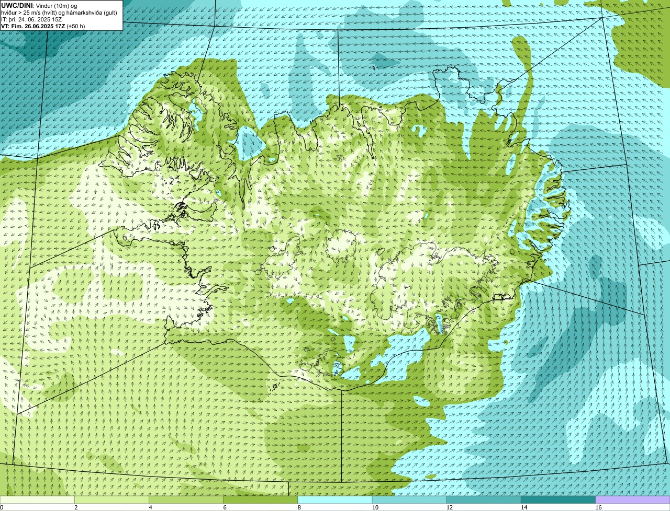
Task: Click the purple above-16 m/s scale swatch
Action: click(x=633, y=500)
